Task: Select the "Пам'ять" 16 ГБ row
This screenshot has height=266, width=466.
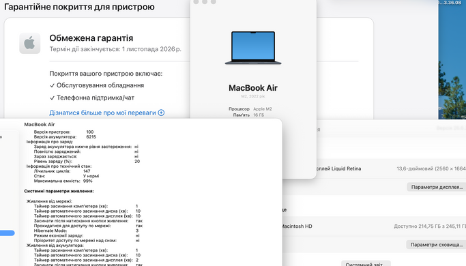Action: coord(248,115)
